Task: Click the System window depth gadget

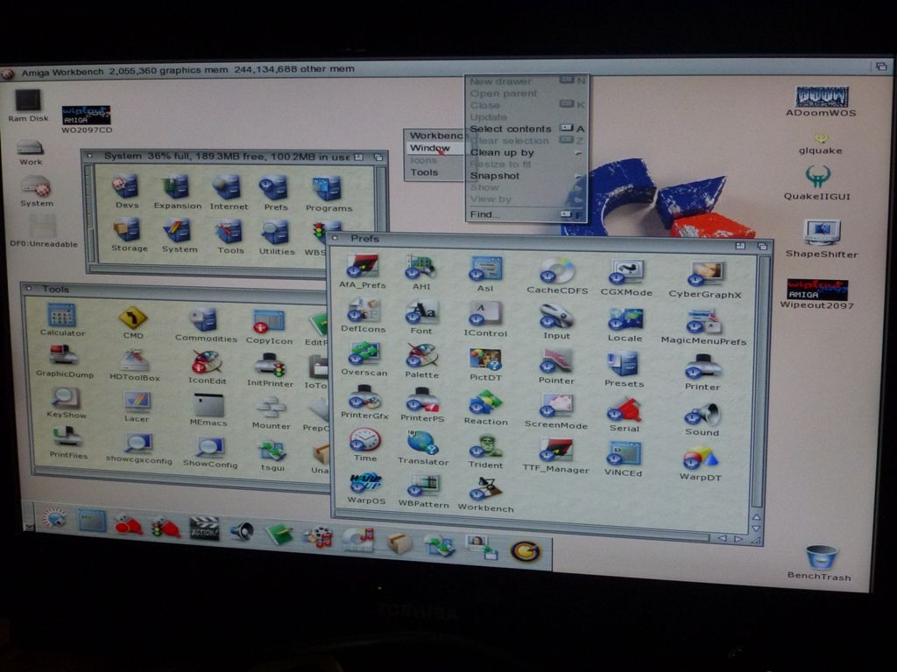Action: click(x=379, y=157)
